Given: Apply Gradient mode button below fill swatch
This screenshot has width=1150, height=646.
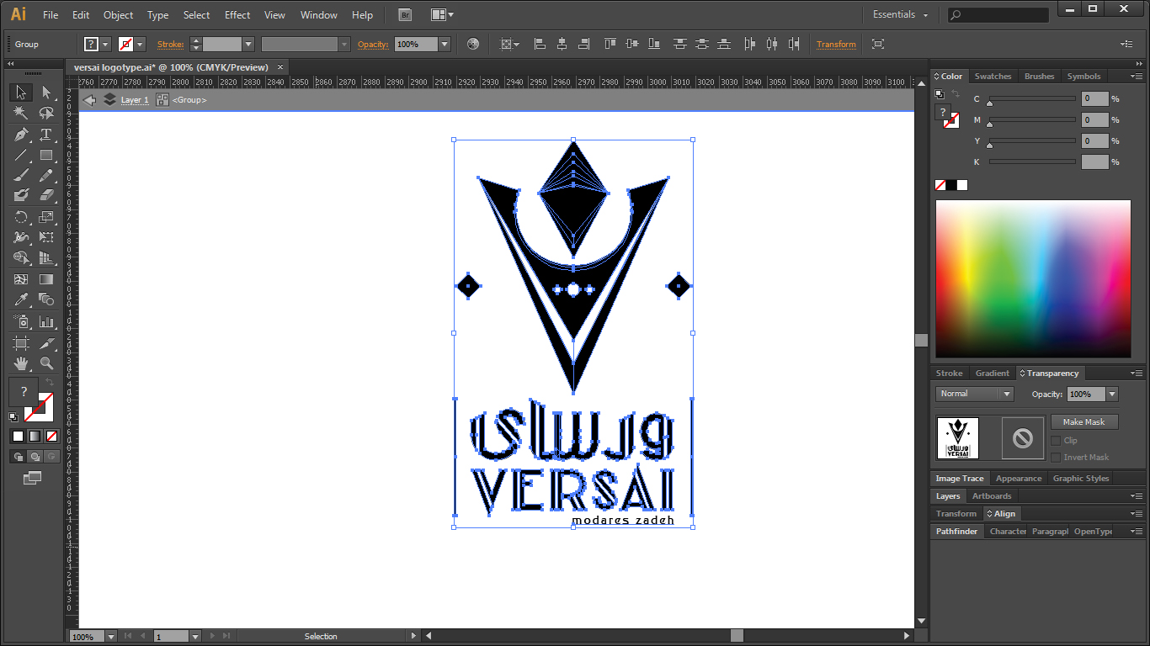Looking at the screenshot, I should click(35, 436).
